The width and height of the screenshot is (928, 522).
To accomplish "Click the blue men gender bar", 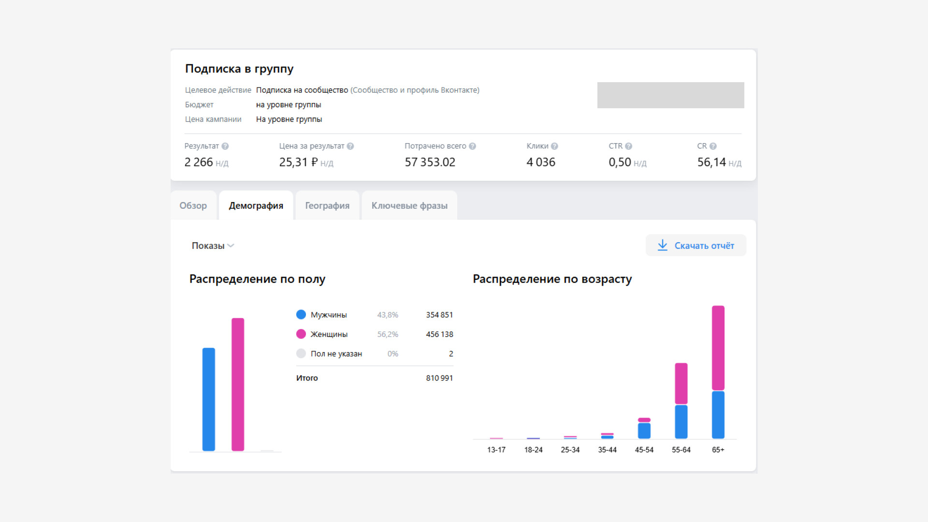I will pos(209,399).
